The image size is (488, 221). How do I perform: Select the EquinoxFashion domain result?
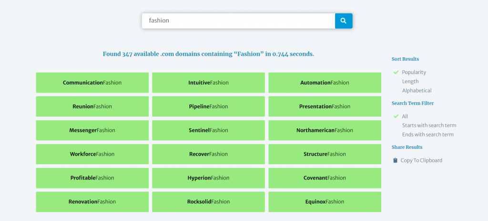point(325,202)
